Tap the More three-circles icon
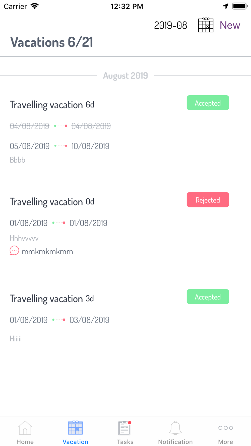This screenshot has width=251, height=446. 226,428
